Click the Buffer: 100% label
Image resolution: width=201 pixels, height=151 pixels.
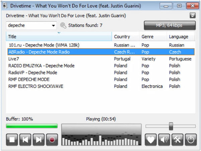[x=19, y=119]
